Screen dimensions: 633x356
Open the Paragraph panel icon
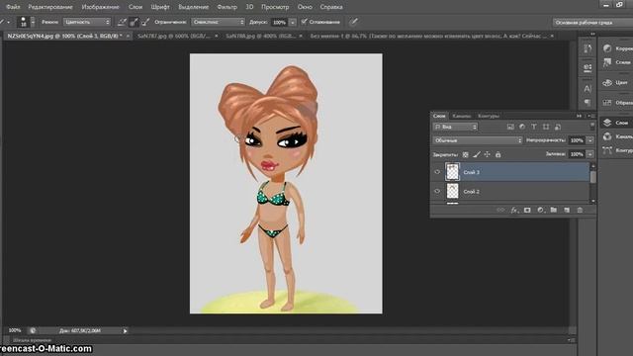click(x=588, y=103)
